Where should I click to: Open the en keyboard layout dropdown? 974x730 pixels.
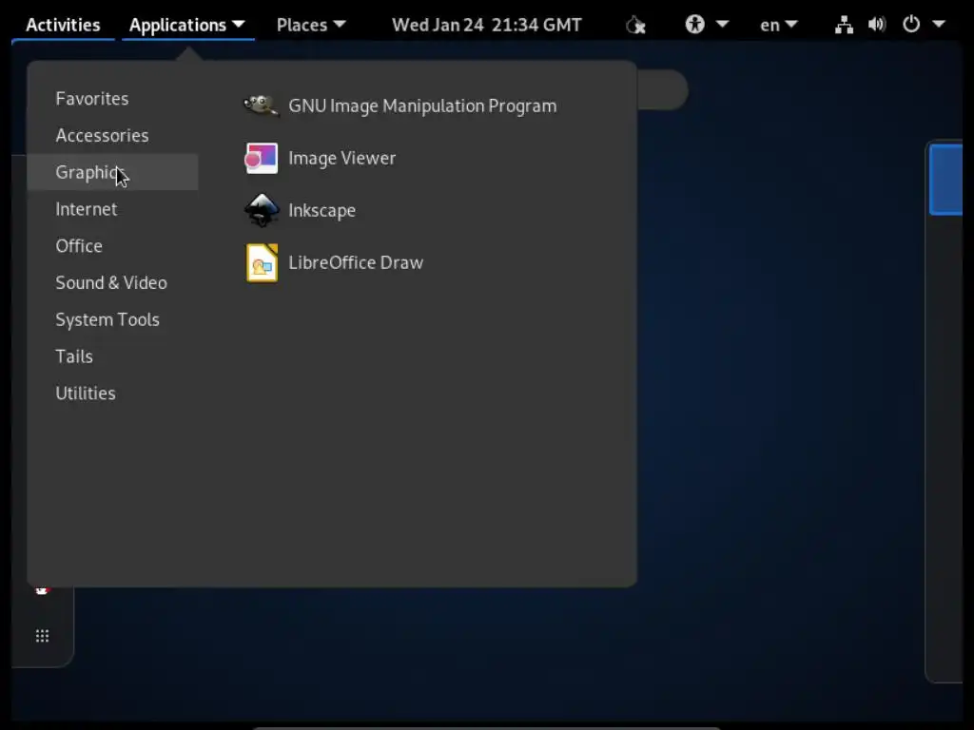click(x=778, y=25)
